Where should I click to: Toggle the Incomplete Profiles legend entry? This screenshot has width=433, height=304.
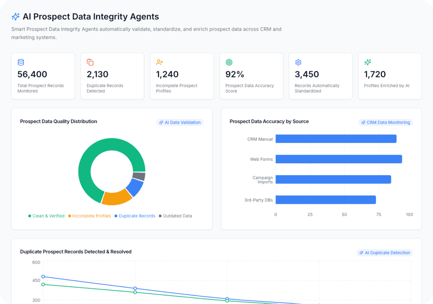click(x=90, y=216)
